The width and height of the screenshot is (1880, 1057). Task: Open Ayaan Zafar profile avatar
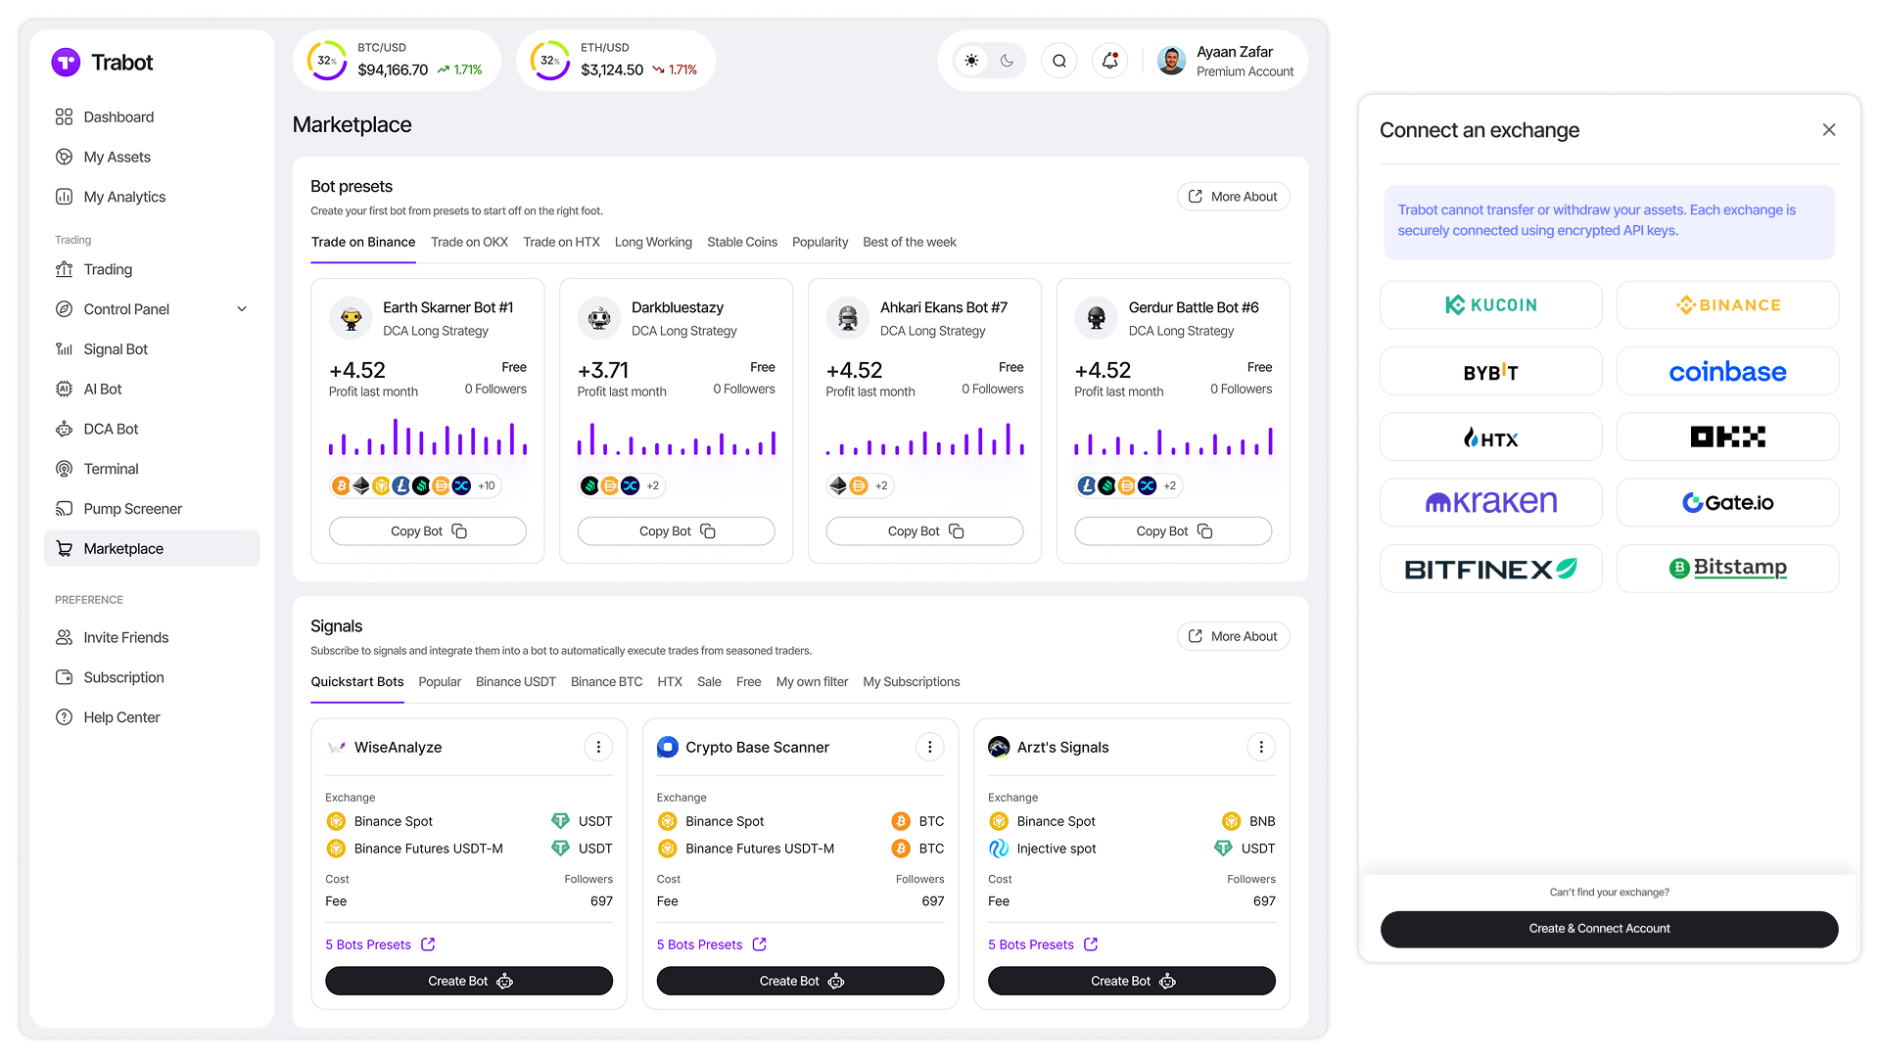[x=1171, y=61]
